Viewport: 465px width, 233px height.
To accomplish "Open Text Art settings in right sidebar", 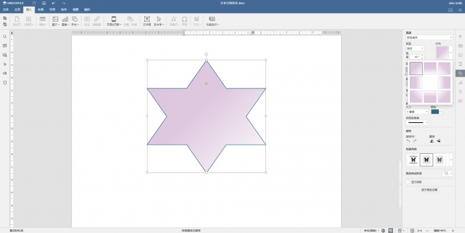I will tap(460, 91).
